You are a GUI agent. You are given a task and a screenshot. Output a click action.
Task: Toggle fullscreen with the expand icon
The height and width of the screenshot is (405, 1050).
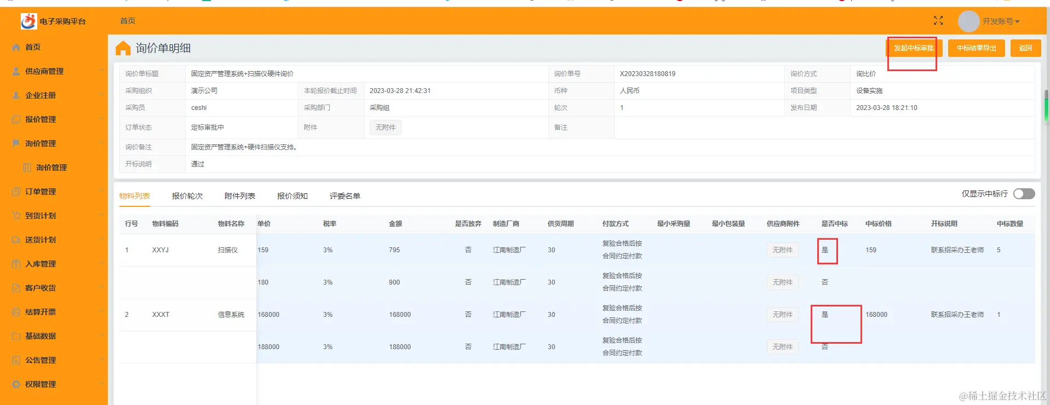click(938, 21)
